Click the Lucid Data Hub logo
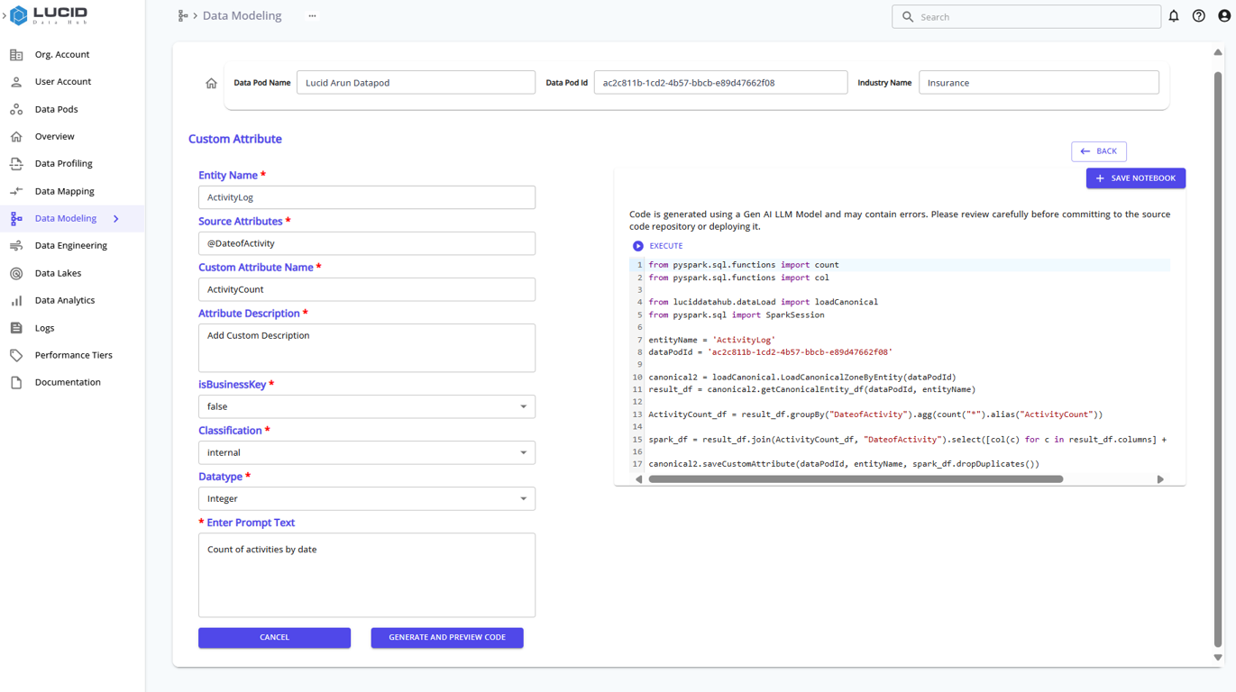Screen dimensions: 1236x692 [49, 15]
